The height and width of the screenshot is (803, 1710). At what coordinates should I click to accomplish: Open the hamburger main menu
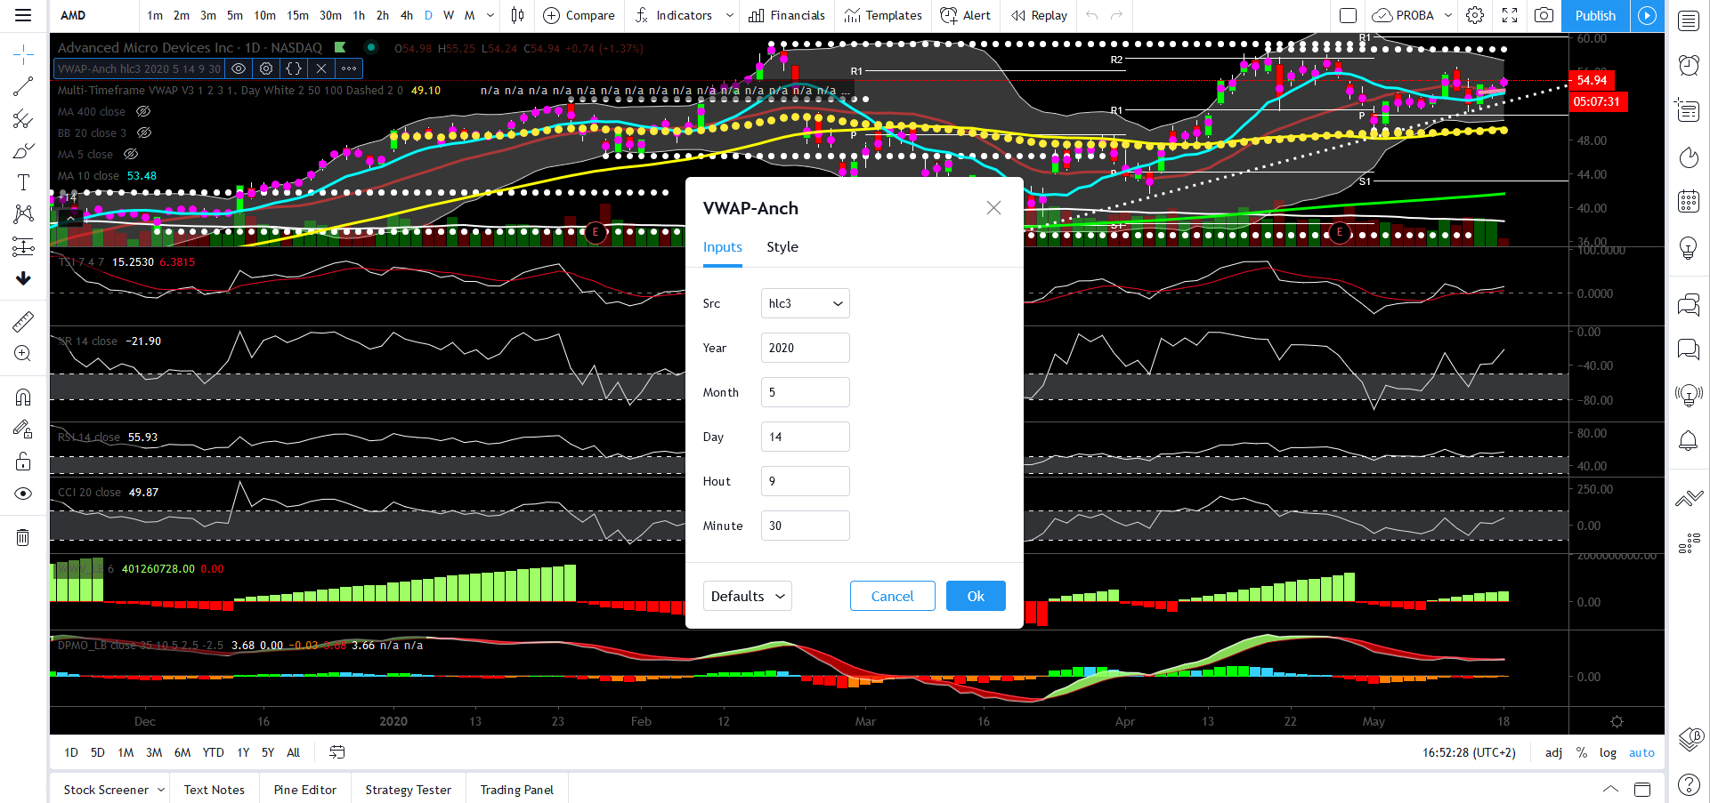(23, 15)
